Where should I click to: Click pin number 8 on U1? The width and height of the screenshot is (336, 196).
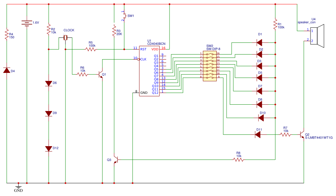point(136,91)
